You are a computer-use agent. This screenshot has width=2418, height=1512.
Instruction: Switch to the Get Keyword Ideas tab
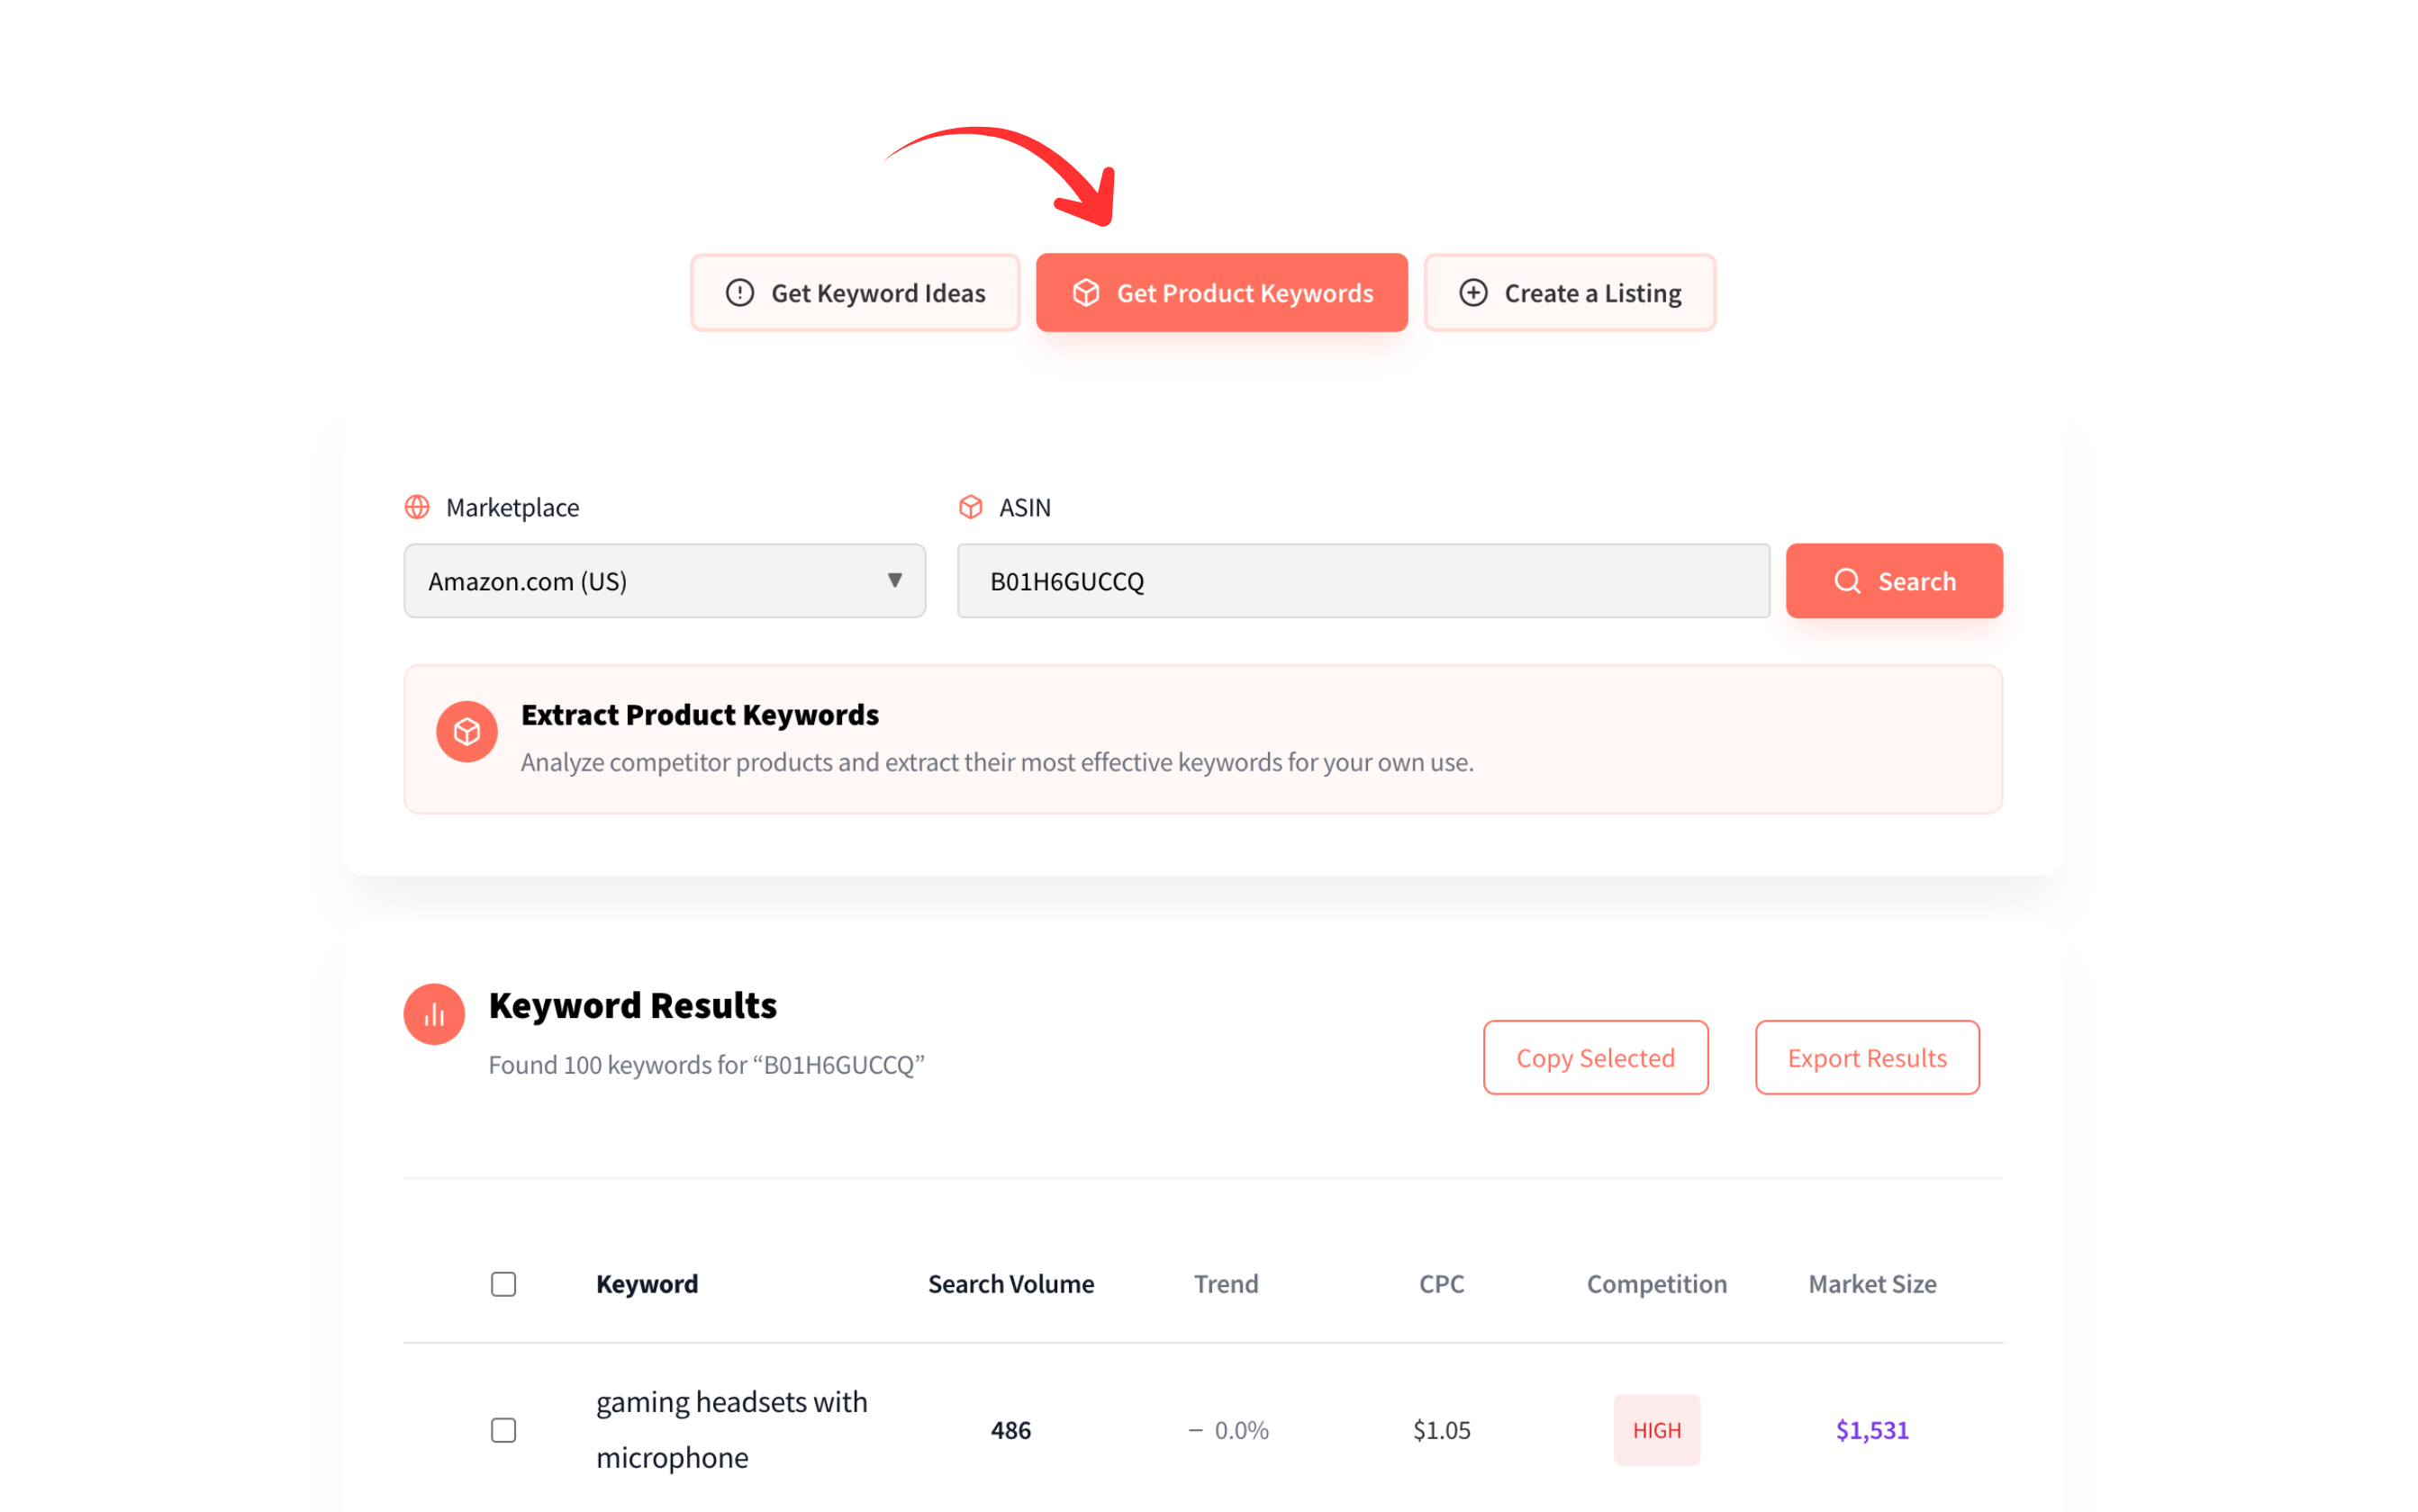tap(856, 292)
